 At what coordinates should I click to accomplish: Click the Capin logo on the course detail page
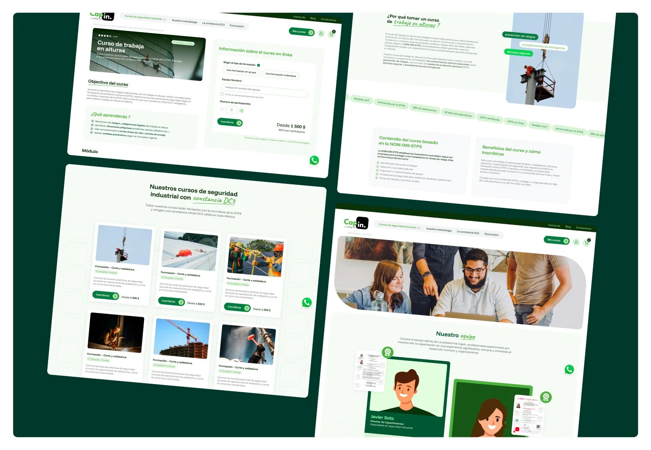pyautogui.click(x=102, y=16)
